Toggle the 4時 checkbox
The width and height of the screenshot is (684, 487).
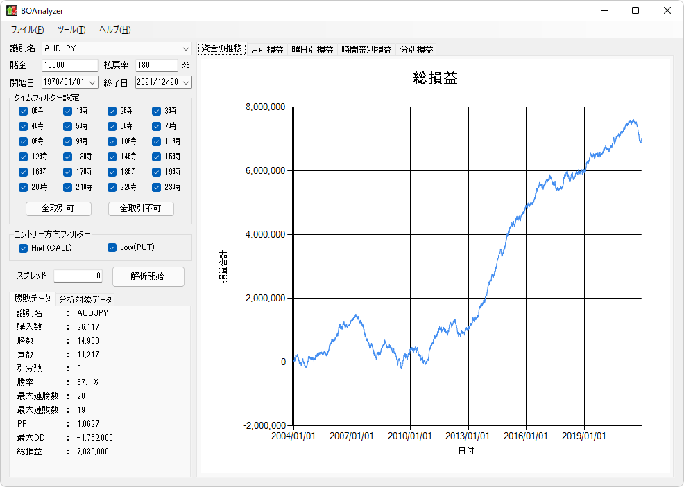[x=23, y=126]
